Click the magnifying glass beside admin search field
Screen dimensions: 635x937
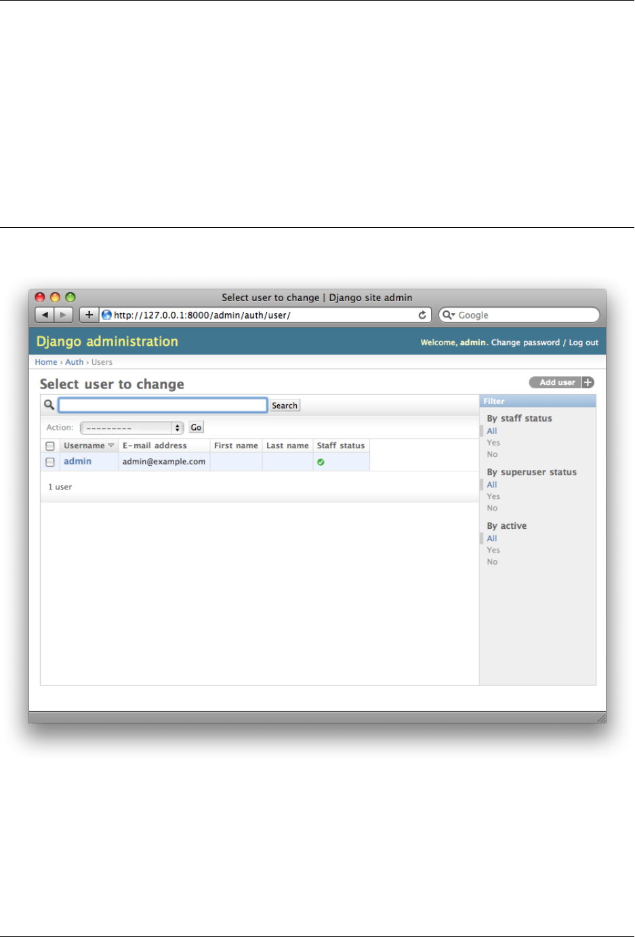[x=49, y=405]
